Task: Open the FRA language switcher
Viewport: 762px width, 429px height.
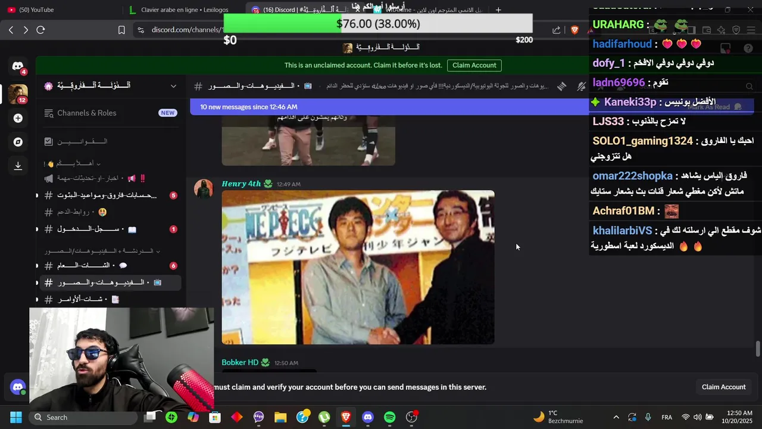Action: coord(667,417)
